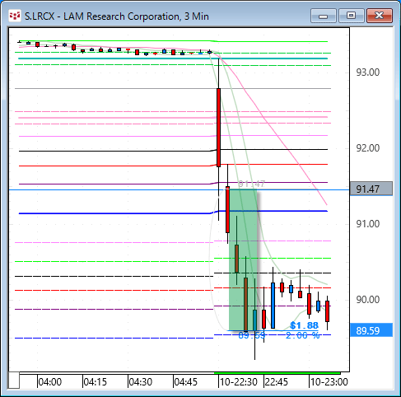
Task: Click the 92.00 price scale label
Action: pyautogui.click(x=368, y=148)
